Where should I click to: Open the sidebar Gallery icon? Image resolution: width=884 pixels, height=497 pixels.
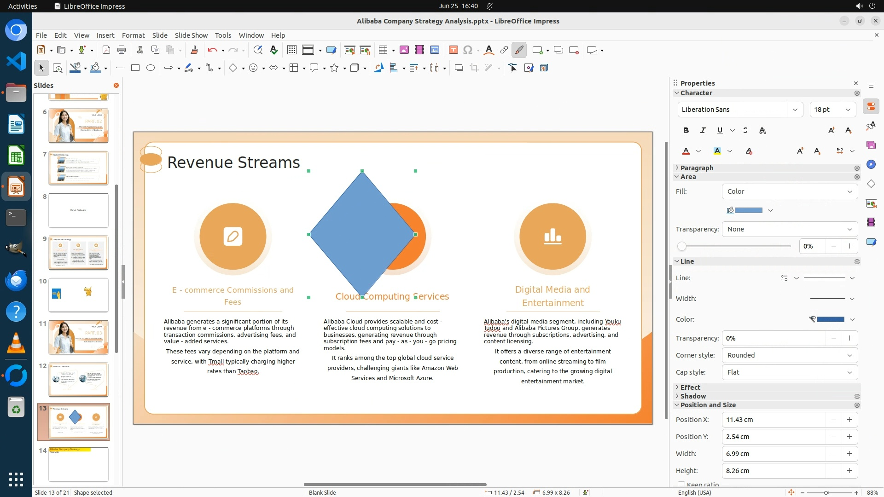pyautogui.click(x=871, y=145)
